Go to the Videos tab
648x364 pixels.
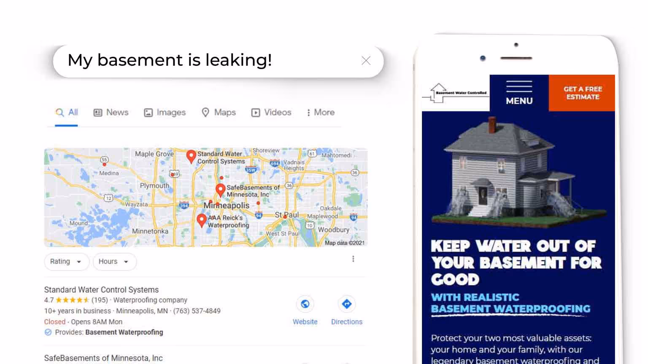(271, 112)
